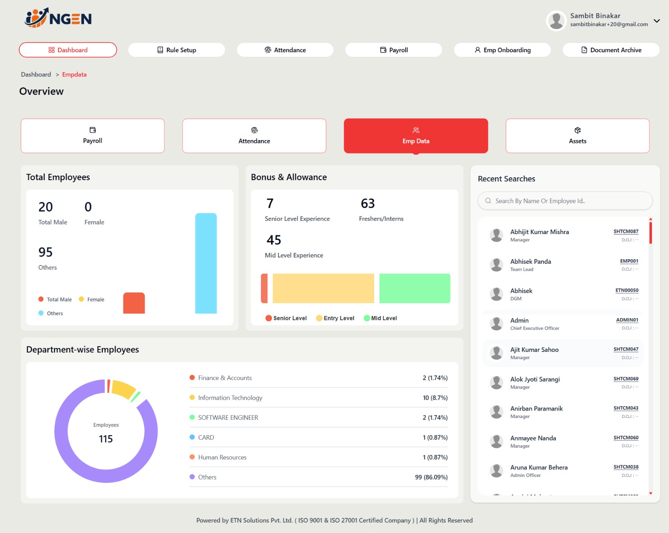
Task: Toggle the Mid Level legend item
Action: point(380,318)
